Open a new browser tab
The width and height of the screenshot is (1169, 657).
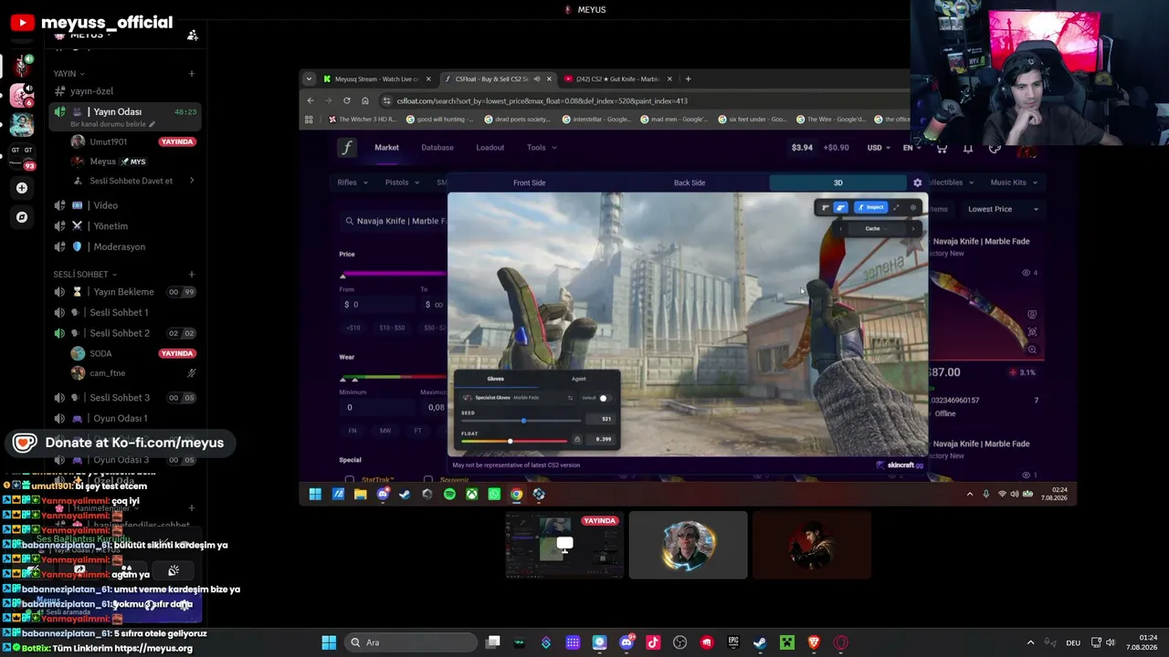pos(688,78)
